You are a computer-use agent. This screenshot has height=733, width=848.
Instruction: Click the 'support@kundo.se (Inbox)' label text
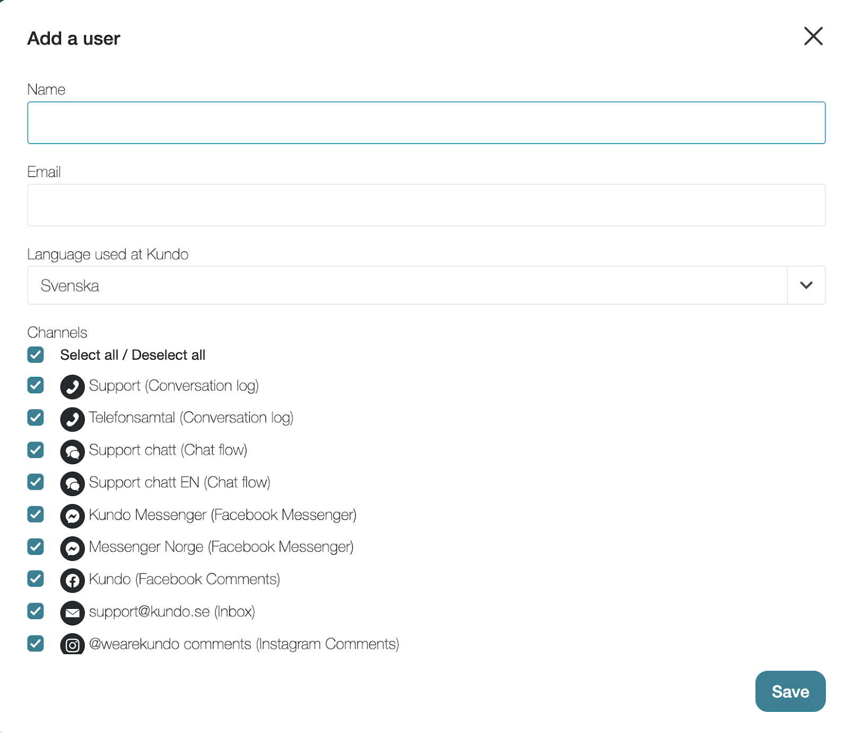click(x=172, y=612)
